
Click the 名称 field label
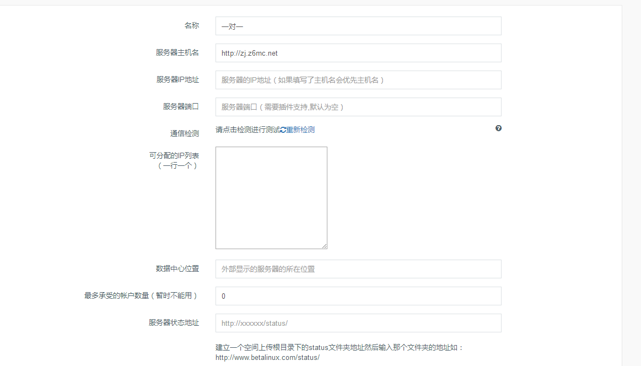(191, 25)
